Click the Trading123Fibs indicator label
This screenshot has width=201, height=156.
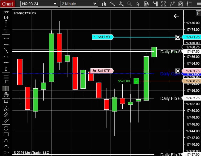click(25, 13)
